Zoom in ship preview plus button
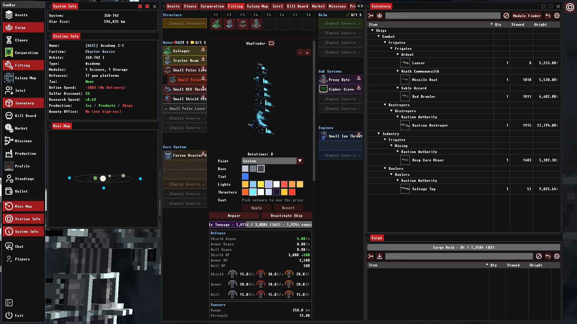Viewport: 577px width, 324px height. (307, 52)
